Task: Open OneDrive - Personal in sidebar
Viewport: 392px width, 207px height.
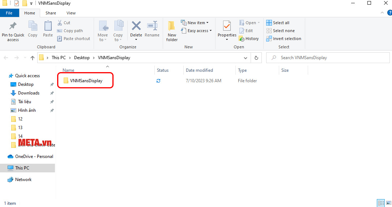Action: 30,157
